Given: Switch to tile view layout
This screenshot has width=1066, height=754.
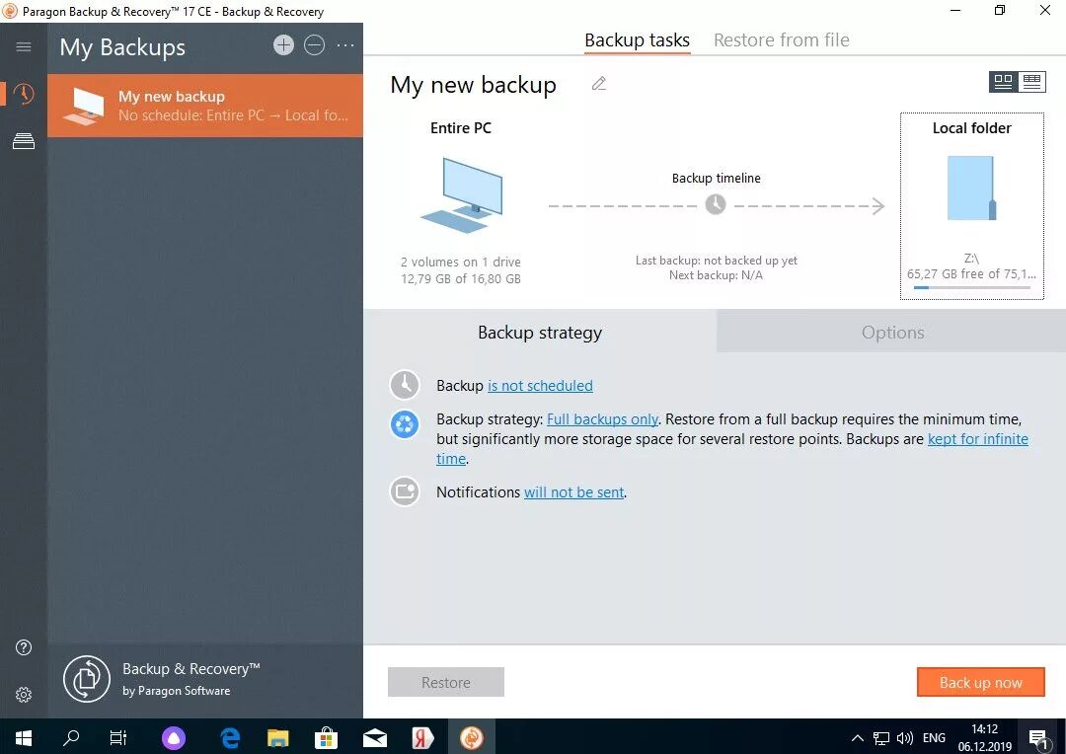Looking at the screenshot, I should [x=1003, y=82].
